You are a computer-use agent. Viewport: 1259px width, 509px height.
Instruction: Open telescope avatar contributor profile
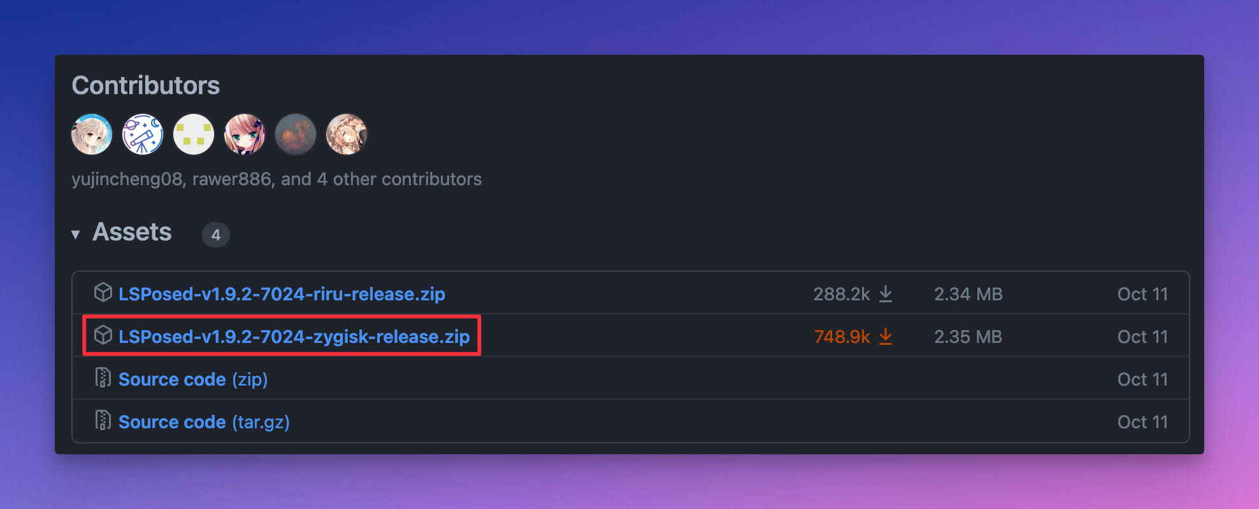pos(143,134)
